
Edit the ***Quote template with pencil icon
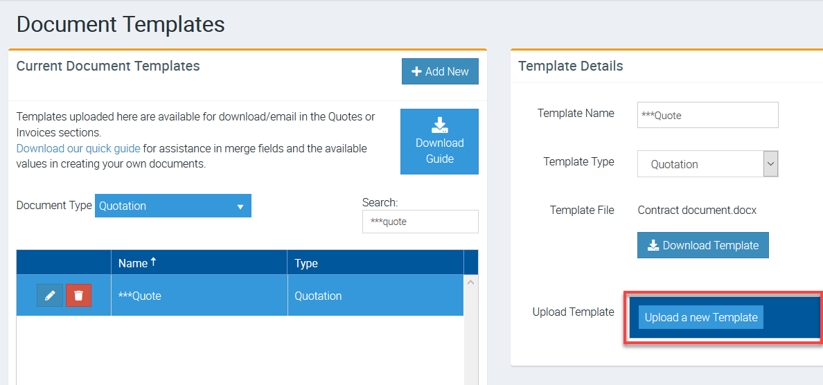[50, 296]
